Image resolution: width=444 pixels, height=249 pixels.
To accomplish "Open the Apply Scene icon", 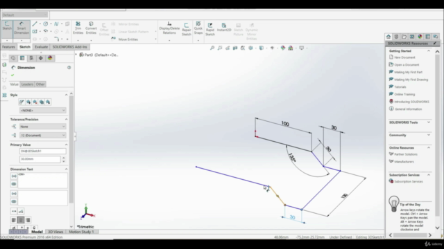I will [291, 48].
